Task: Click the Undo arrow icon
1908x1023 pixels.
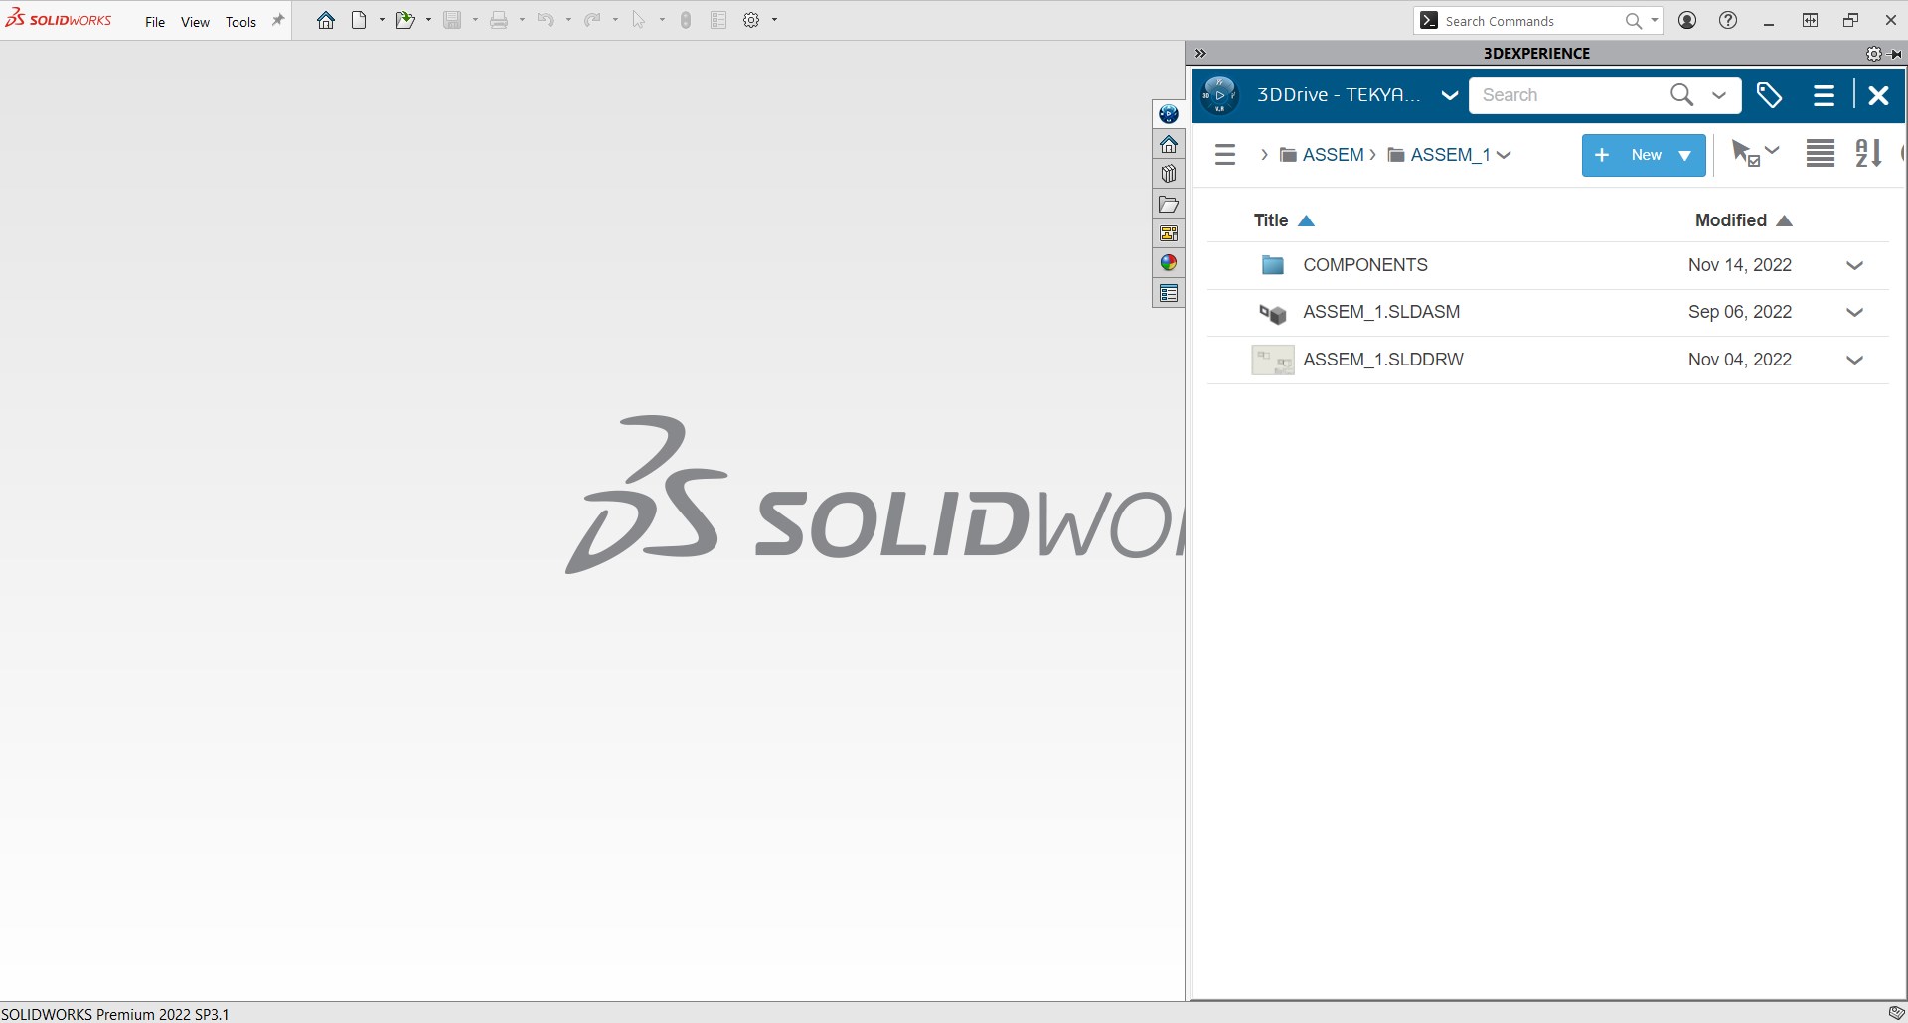Action: point(545,20)
